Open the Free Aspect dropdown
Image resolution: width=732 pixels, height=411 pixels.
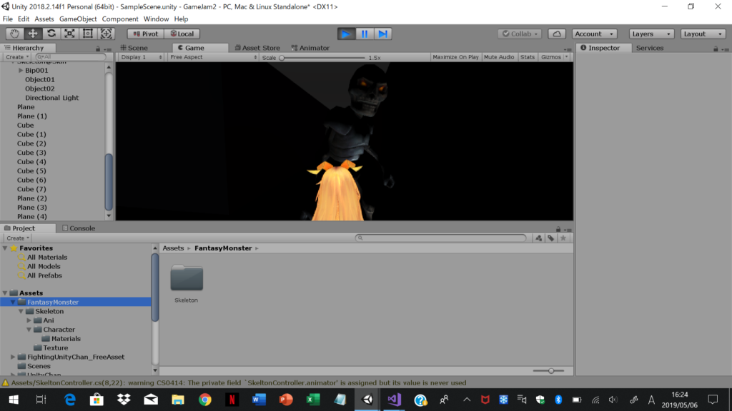point(211,57)
